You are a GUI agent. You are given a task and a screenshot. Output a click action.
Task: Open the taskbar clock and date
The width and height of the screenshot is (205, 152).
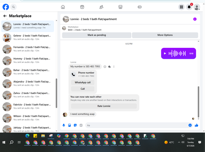tap(191, 142)
